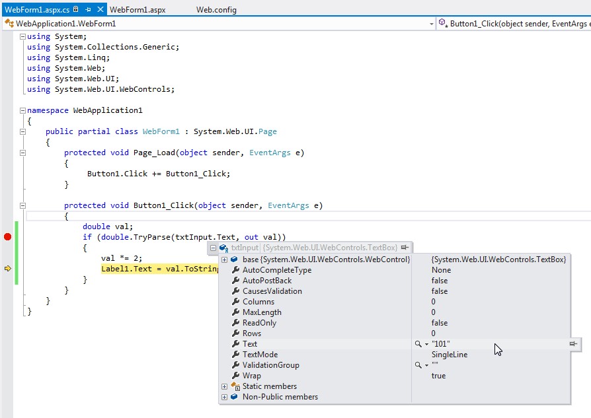
Task: Open the Web.config tab
Action: (216, 10)
